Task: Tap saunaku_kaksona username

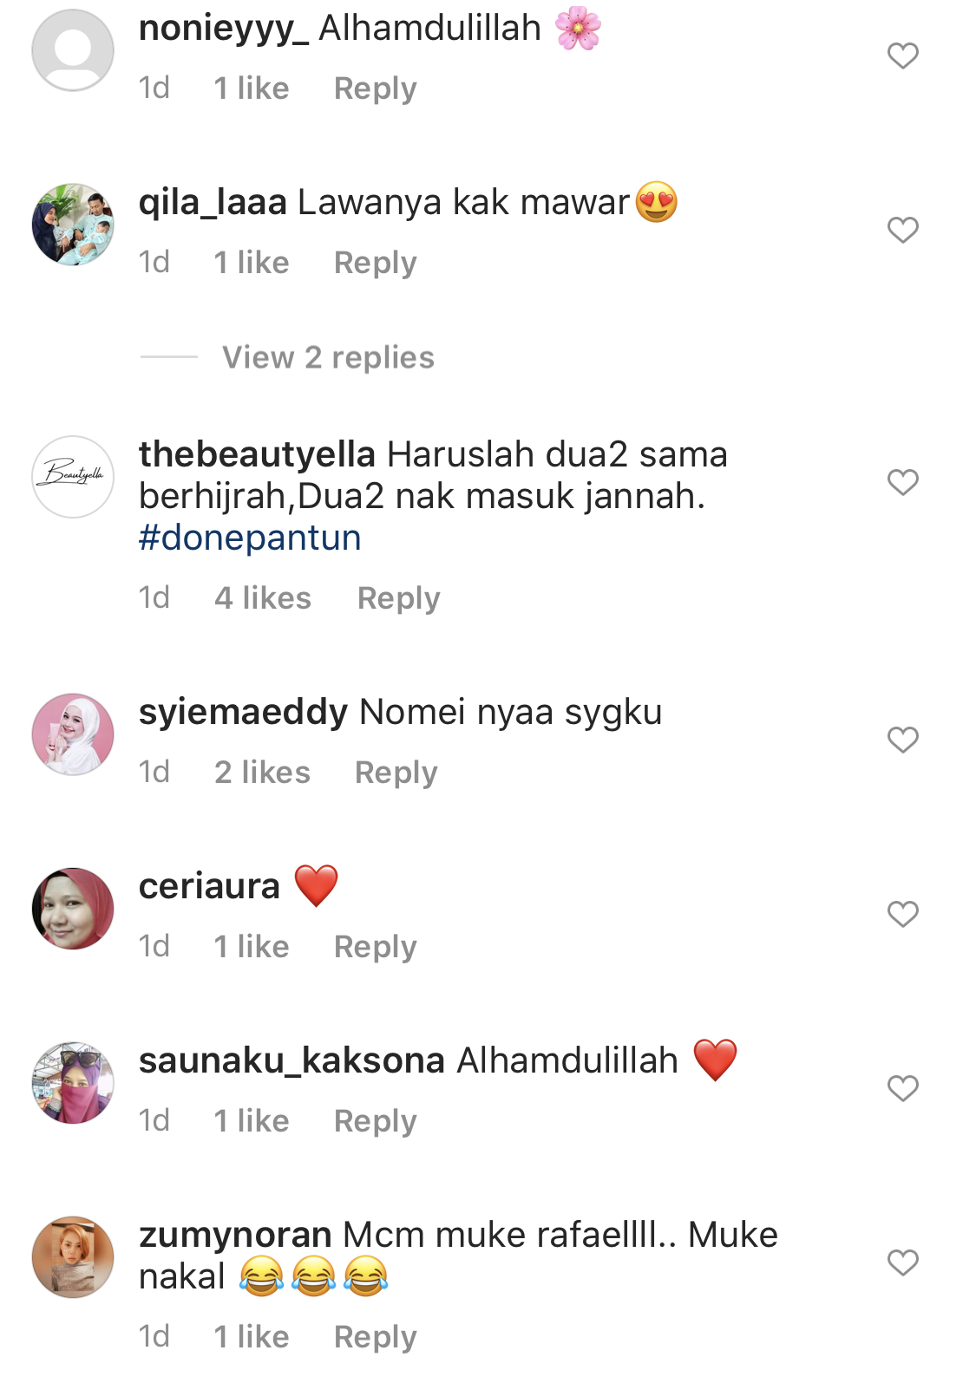Action: (291, 1060)
